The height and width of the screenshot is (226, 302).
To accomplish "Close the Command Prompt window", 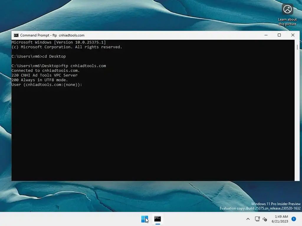I will click(293, 35).
